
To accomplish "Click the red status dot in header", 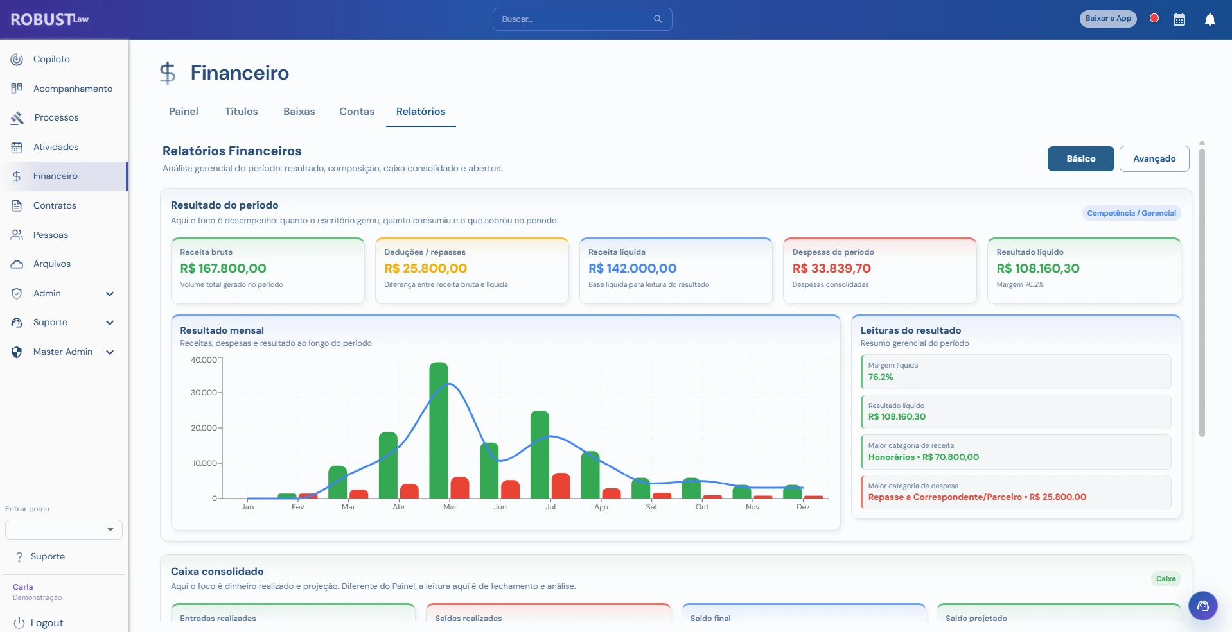I will pyautogui.click(x=1154, y=18).
